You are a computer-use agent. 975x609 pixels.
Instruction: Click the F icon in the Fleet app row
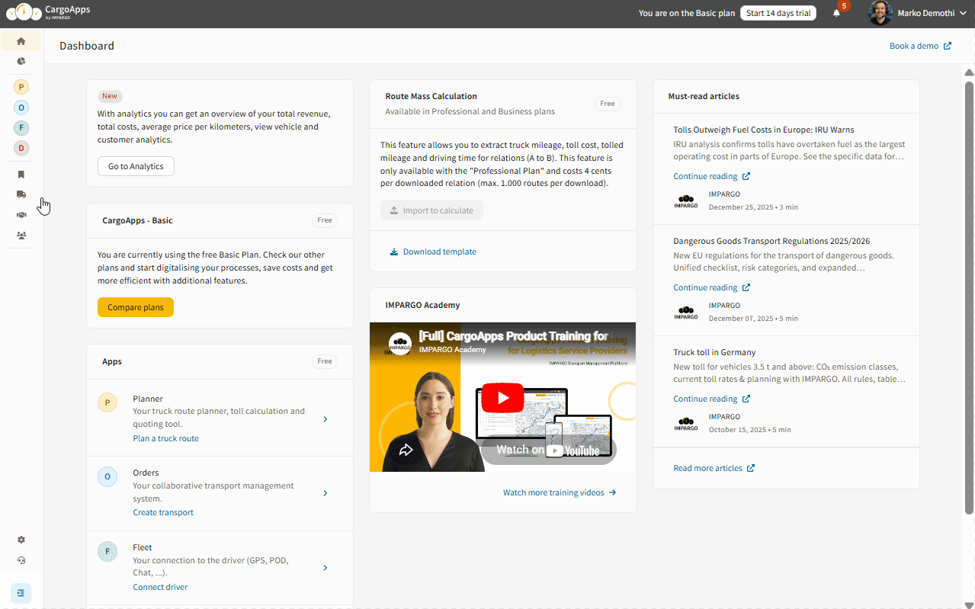click(107, 552)
